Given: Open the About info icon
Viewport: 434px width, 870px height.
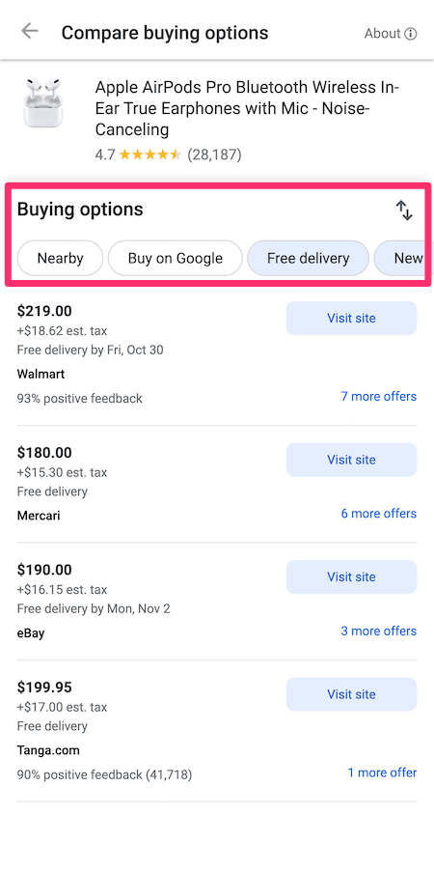Looking at the screenshot, I should click(x=411, y=34).
